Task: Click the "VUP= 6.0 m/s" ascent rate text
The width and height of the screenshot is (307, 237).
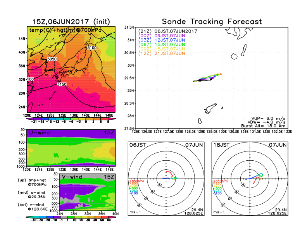Action: (x=268, y=118)
